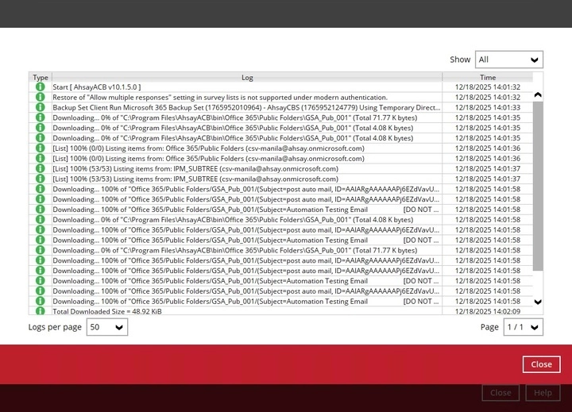Click the red bar Close button

tap(541, 364)
